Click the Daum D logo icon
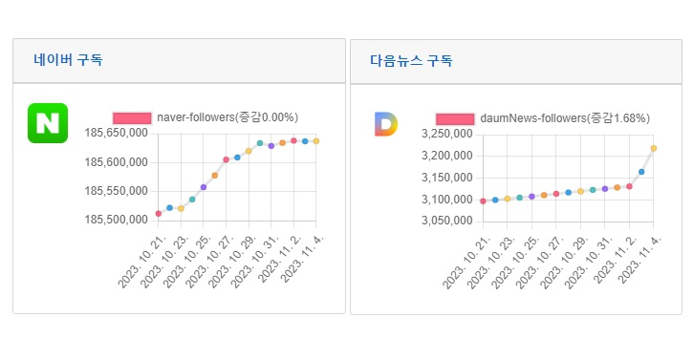This screenshot has width=693, height=359. tap(386, 124)
